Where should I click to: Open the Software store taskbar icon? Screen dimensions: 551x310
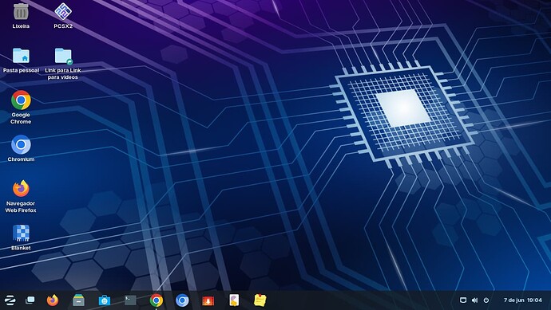[105, 300]
